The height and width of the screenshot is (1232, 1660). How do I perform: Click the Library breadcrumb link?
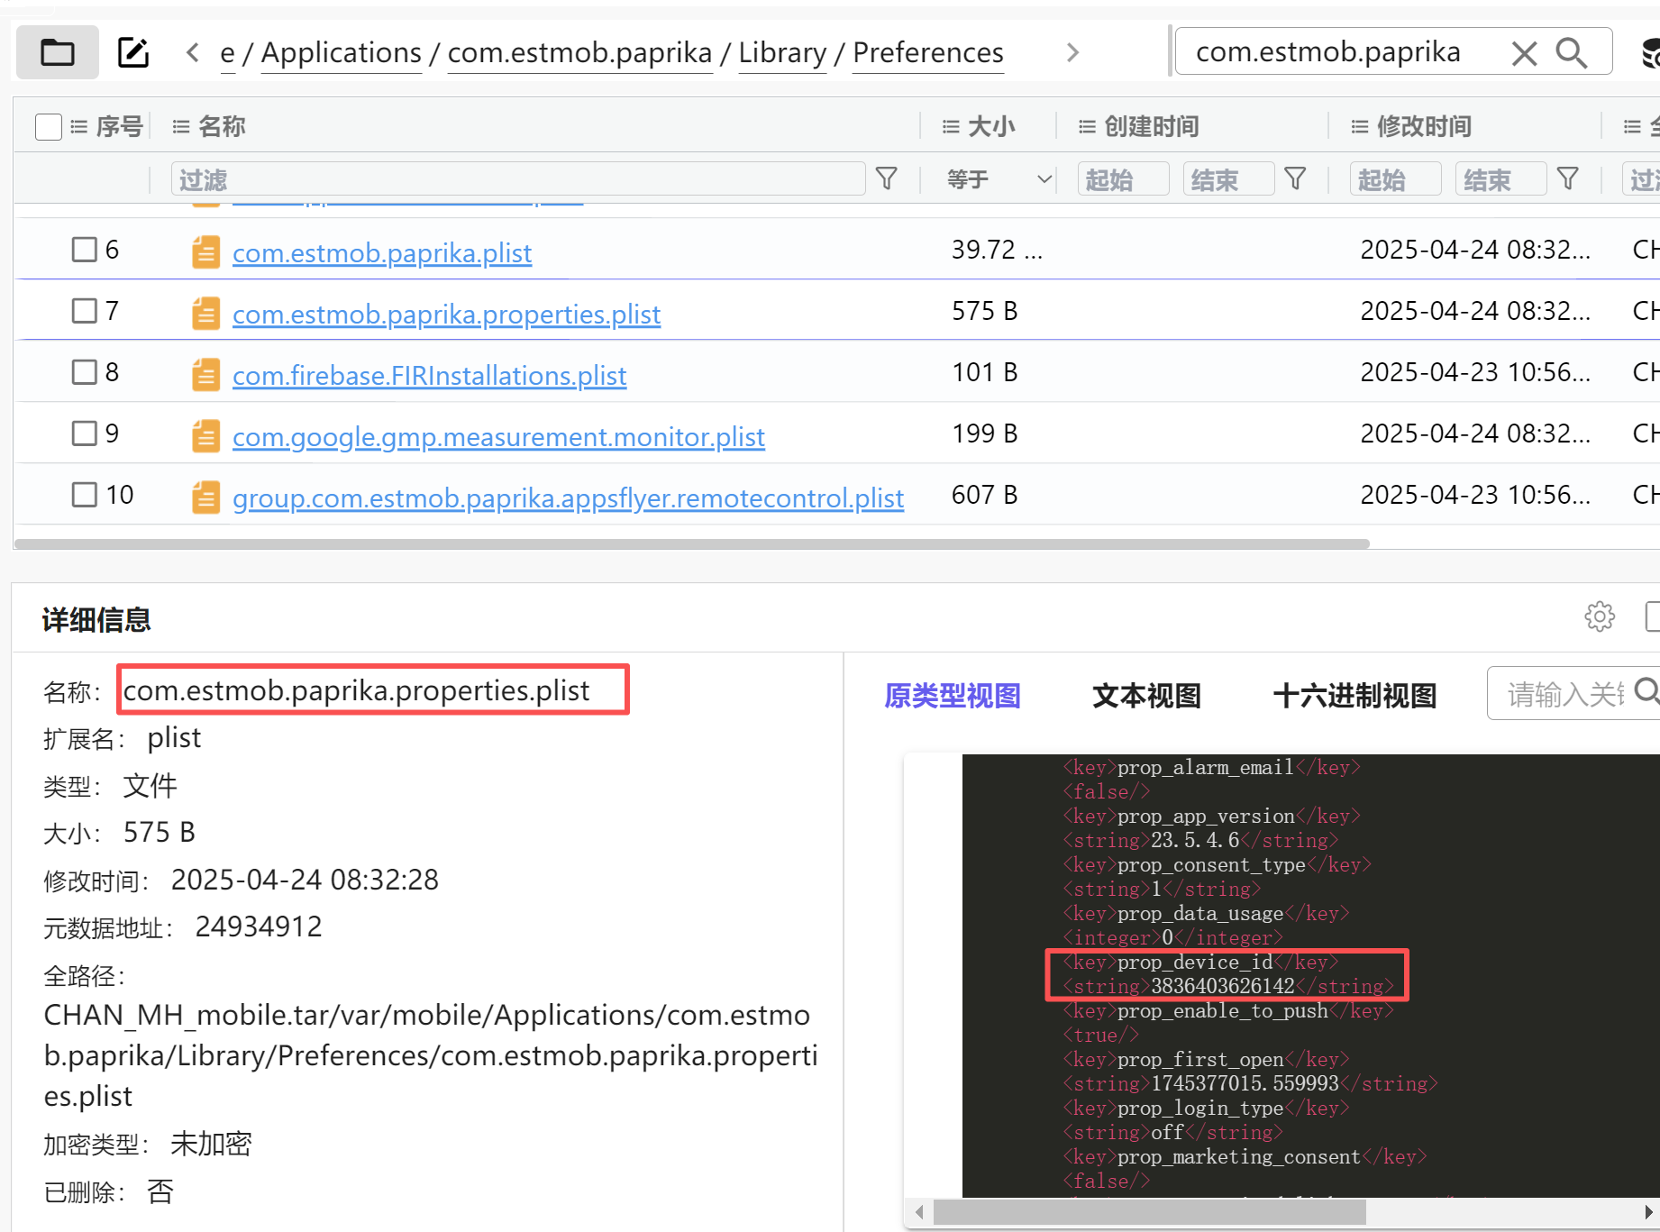click(781, 53)
